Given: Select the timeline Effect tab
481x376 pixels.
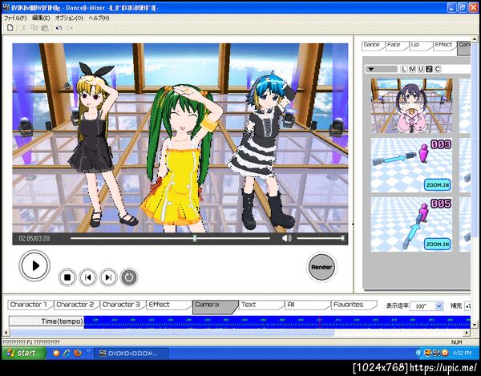Looking at the screenshot, I should [x=168, y=305].
